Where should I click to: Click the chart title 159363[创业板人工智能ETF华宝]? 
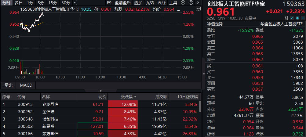pyautogui.click(x=50, y=9)
